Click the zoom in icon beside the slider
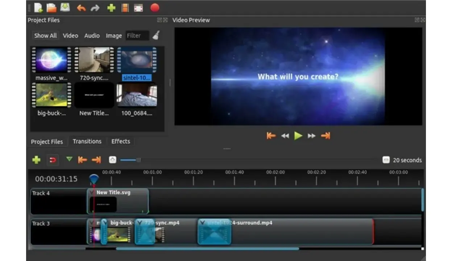The image size is (464, 261). tap(112, 160)
